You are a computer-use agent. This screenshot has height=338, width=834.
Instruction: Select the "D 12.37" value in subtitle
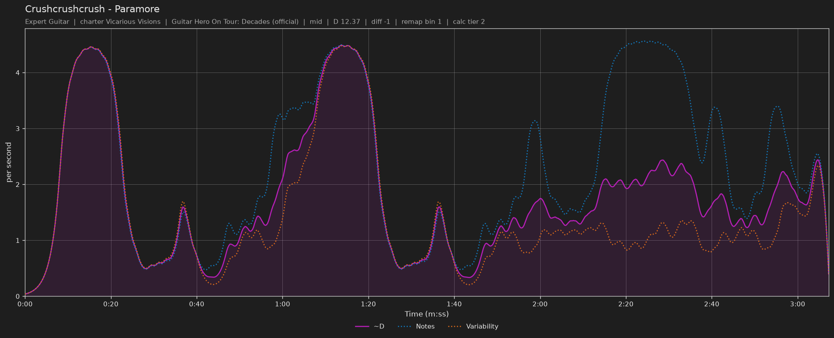point(347,22)
